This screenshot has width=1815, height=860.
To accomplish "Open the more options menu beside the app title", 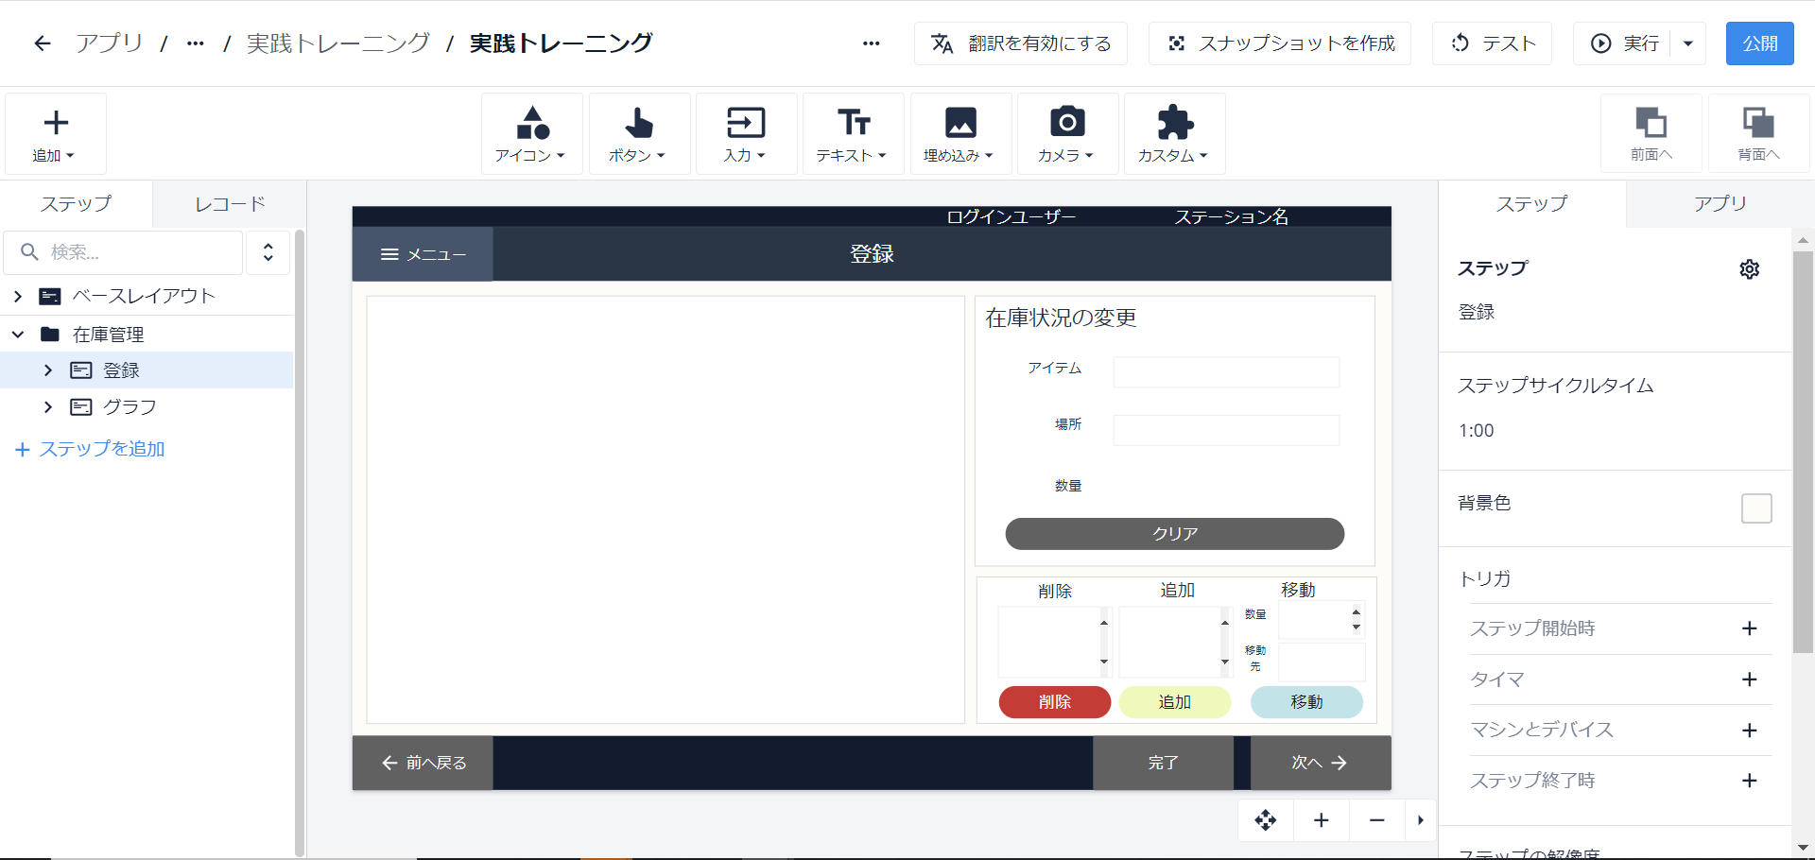I will pos(872,43).
